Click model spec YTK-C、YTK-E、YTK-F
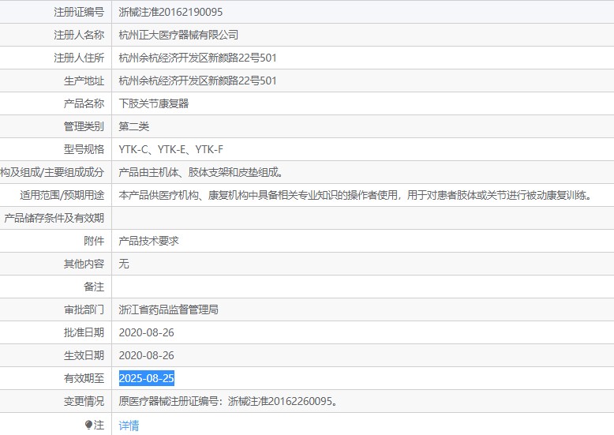 click(x=170, y=149)
